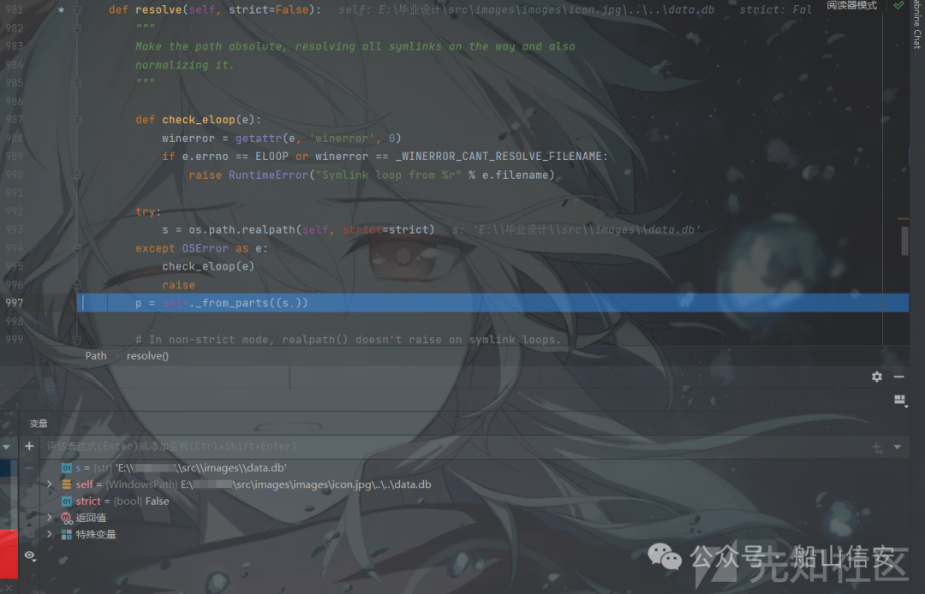Click the try: keyword on line 992
Image resolution: width=925 pixels, height=594 pixels.
coord(148,211)
